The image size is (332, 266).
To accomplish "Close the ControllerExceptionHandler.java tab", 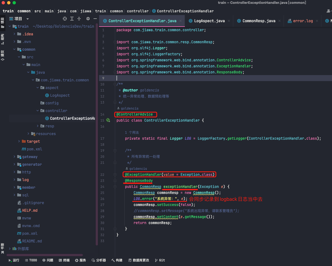I will click(x=181, y=21).
